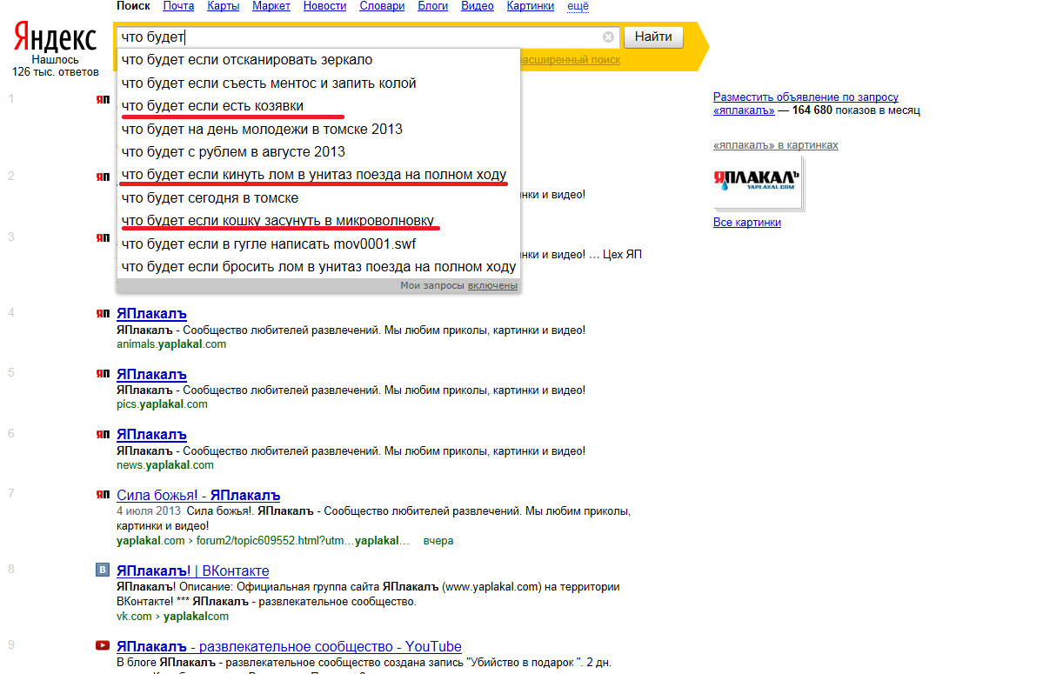Screen dimensions: 1056x674
Task: Choose suggestion about кошку в микроволновку
Action: click(318, 221)
